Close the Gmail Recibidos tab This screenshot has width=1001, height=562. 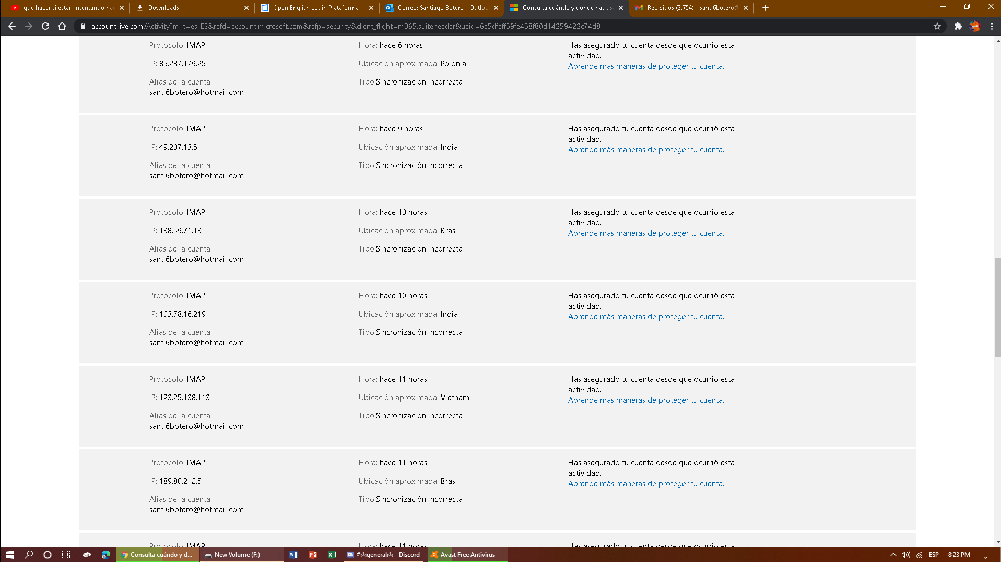746,8
